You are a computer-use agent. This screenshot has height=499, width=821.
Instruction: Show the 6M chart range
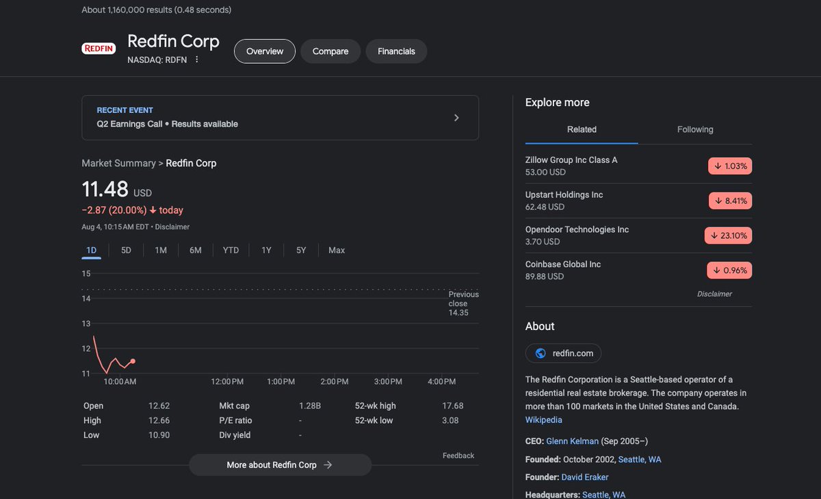[196, 251]
